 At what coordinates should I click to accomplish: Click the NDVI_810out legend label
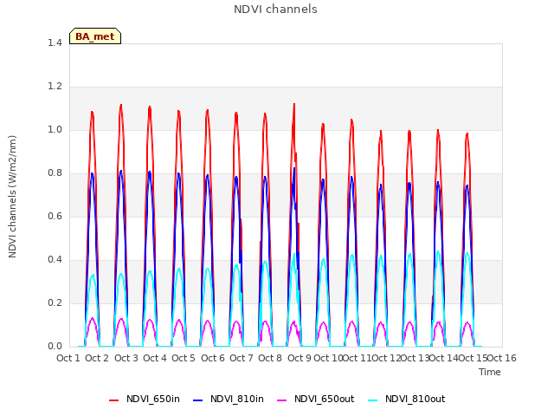415,399
